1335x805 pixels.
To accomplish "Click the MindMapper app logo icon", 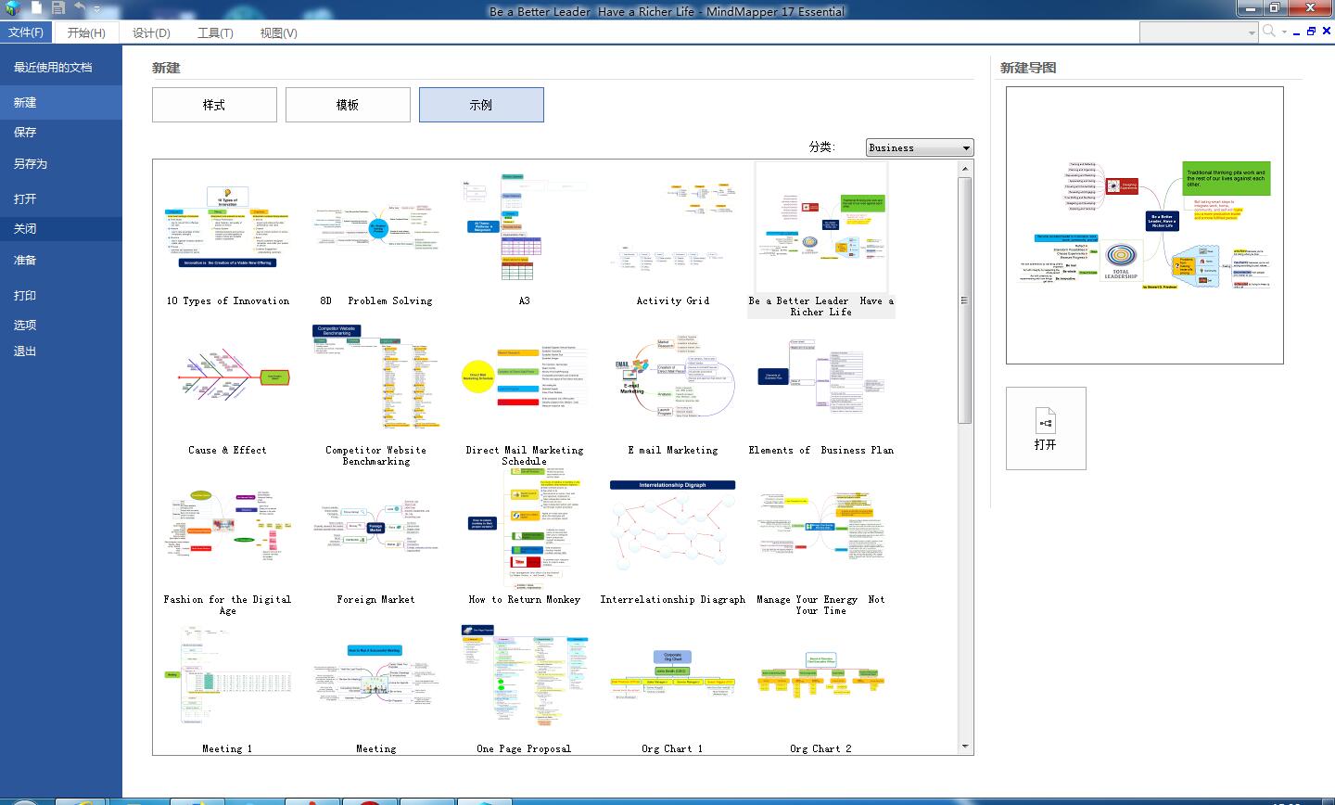I will click(x=11, y=9).
